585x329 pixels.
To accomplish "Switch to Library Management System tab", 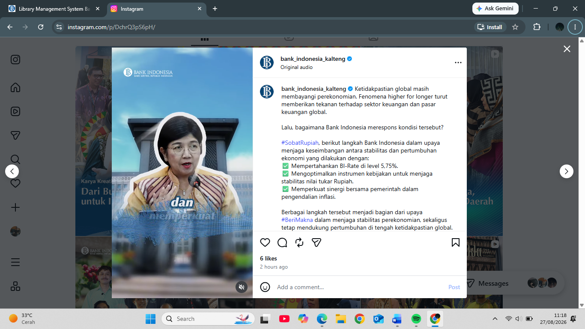I will click(54, 9).
